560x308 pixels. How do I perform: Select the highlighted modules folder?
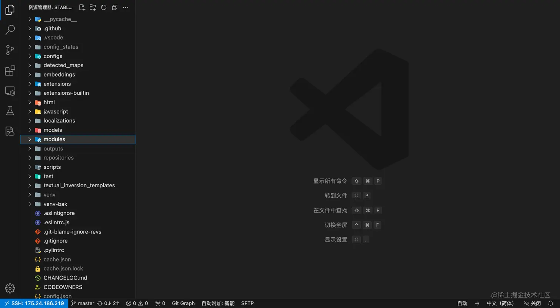pos(78,139)
